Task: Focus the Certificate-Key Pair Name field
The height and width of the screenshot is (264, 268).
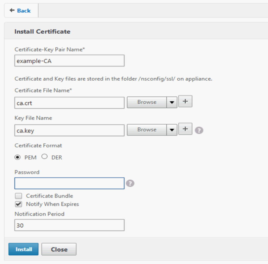Action: [x=69, y=61]
